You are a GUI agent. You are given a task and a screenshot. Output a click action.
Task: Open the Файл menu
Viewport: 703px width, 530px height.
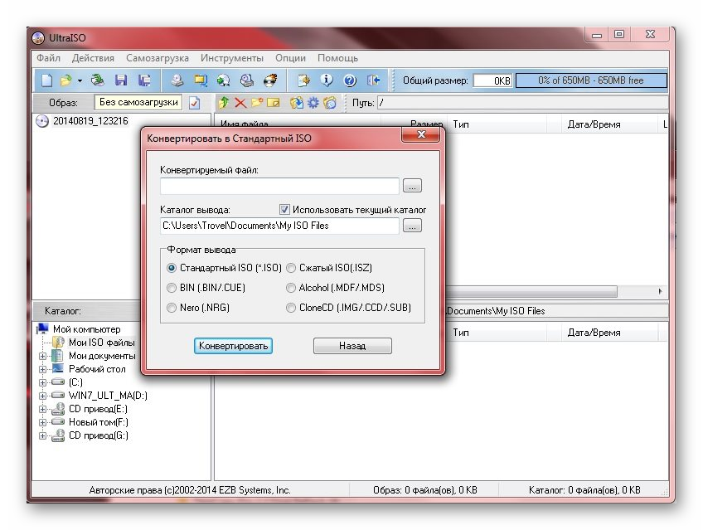pos(48,58)
